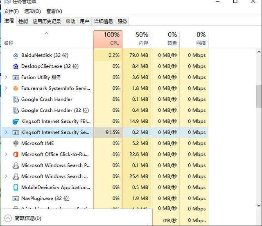Expand the Futuremark SystemInfo process group
The height and width of the screenshot is (226, 262).
[x=6, y=88]
